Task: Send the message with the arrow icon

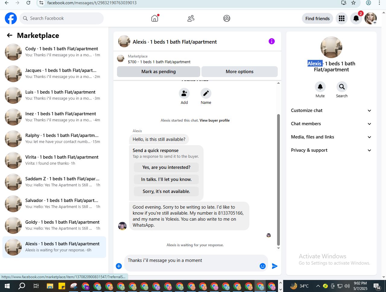Action: point(275,266)
